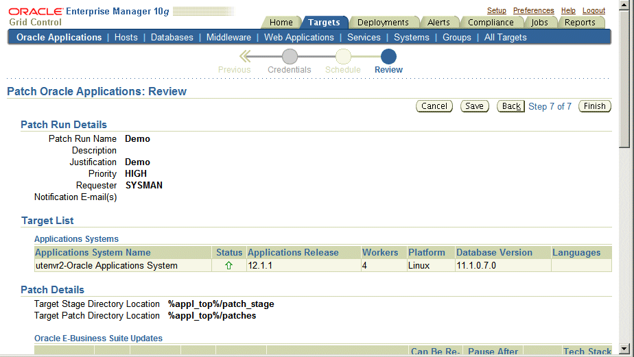Click the Review step circle
Viewport: 634px width, 357px height.
388,57
